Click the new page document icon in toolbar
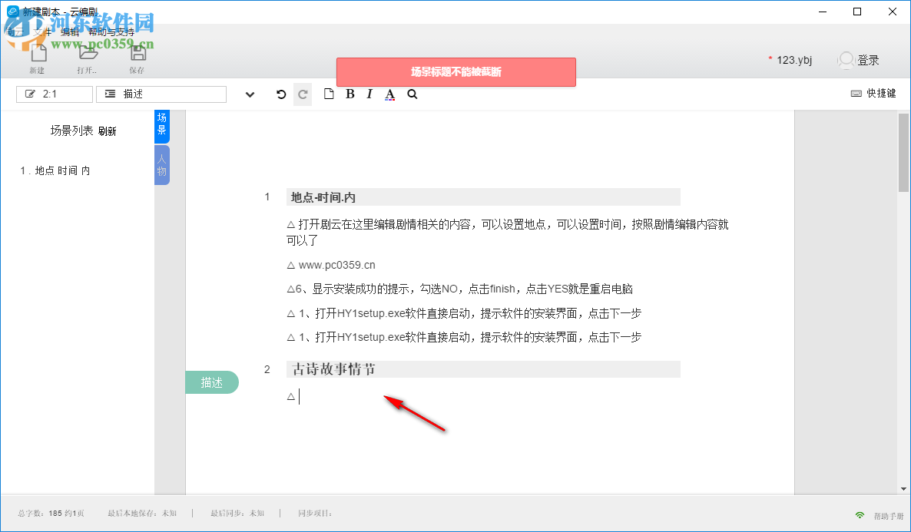 [330, 94]
